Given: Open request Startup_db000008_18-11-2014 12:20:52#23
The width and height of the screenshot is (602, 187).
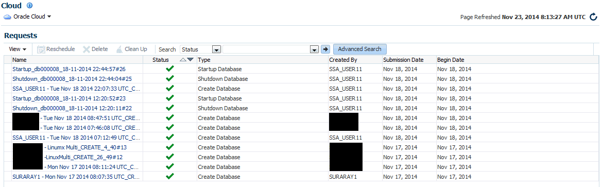Looking at the screenshot, I should [69, 98].
